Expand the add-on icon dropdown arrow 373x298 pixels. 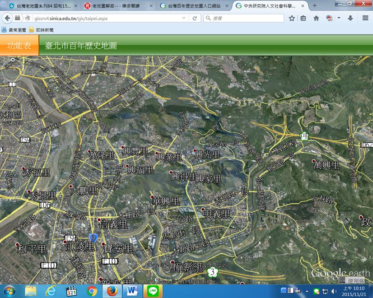(339, 18)
